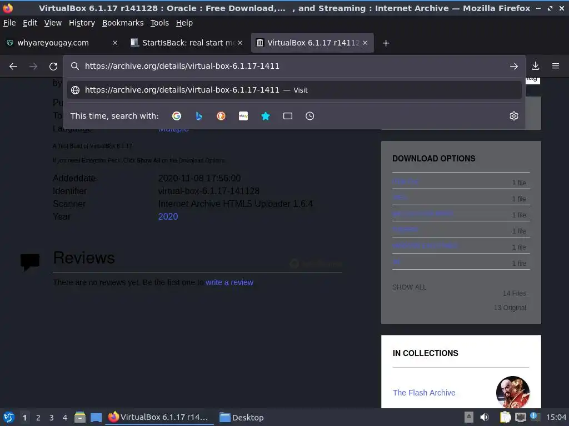Open The Flash Archive collection link
Viewport: 569px width, 426px height.
(424, 393)
